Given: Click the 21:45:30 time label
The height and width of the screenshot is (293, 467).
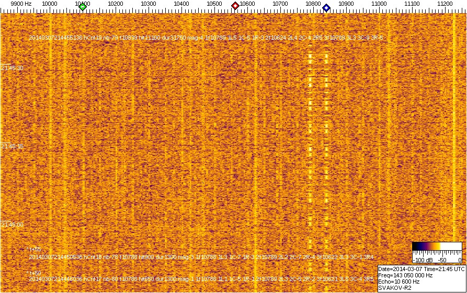Looking at the screenshot, I should 13,68.
